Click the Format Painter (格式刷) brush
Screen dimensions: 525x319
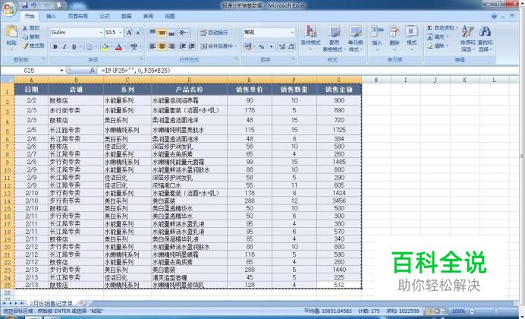click(33, 46)
